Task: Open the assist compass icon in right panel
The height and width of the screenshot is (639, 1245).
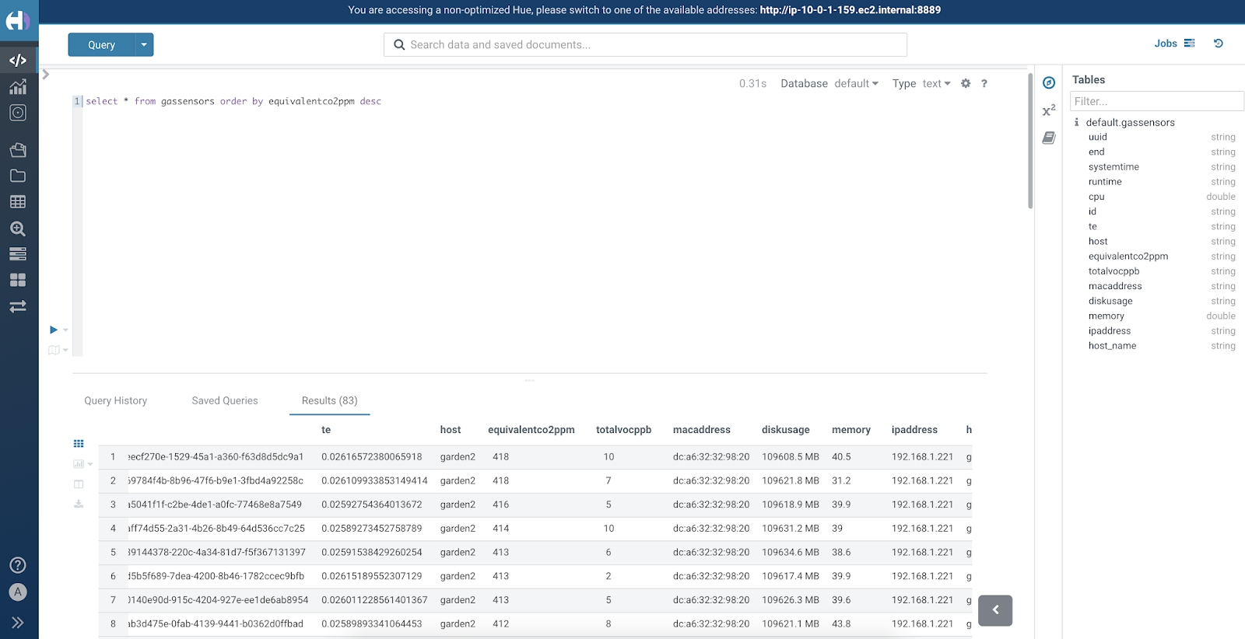Action: click(x=1049, y=83)
